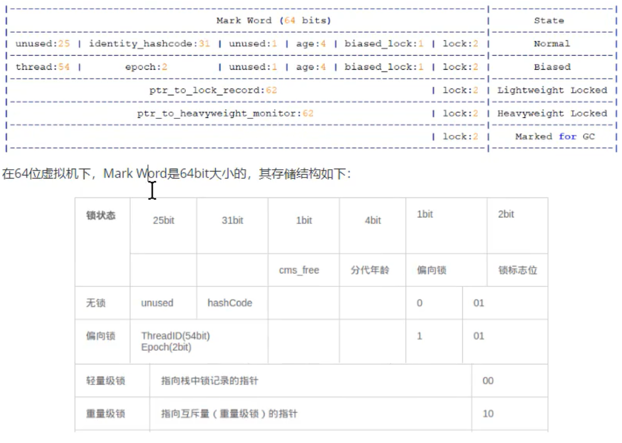Click 'Marked for GC' state label

coord(555,136)
